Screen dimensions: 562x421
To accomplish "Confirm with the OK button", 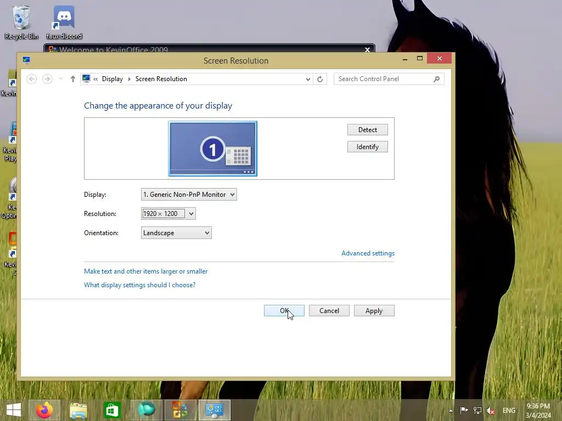I will click(x=284, y=311).
